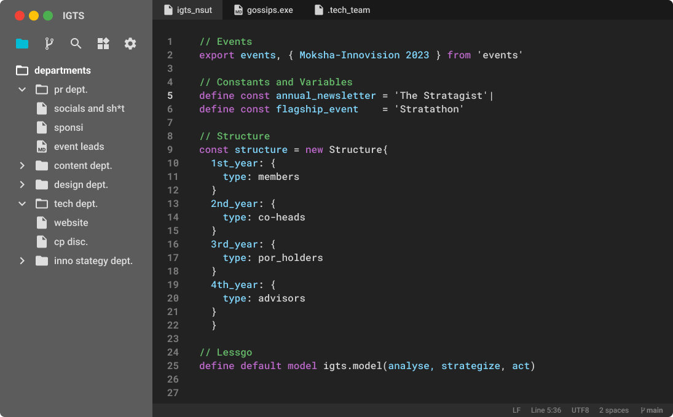This screenshot has height=417, width=673.
Task: Open the settings gear icon
Action: 130,44
